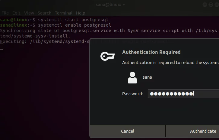The height and width of the screenshot is (140, 219).
Task: Open the Search menu
Action: coord(44,13)
